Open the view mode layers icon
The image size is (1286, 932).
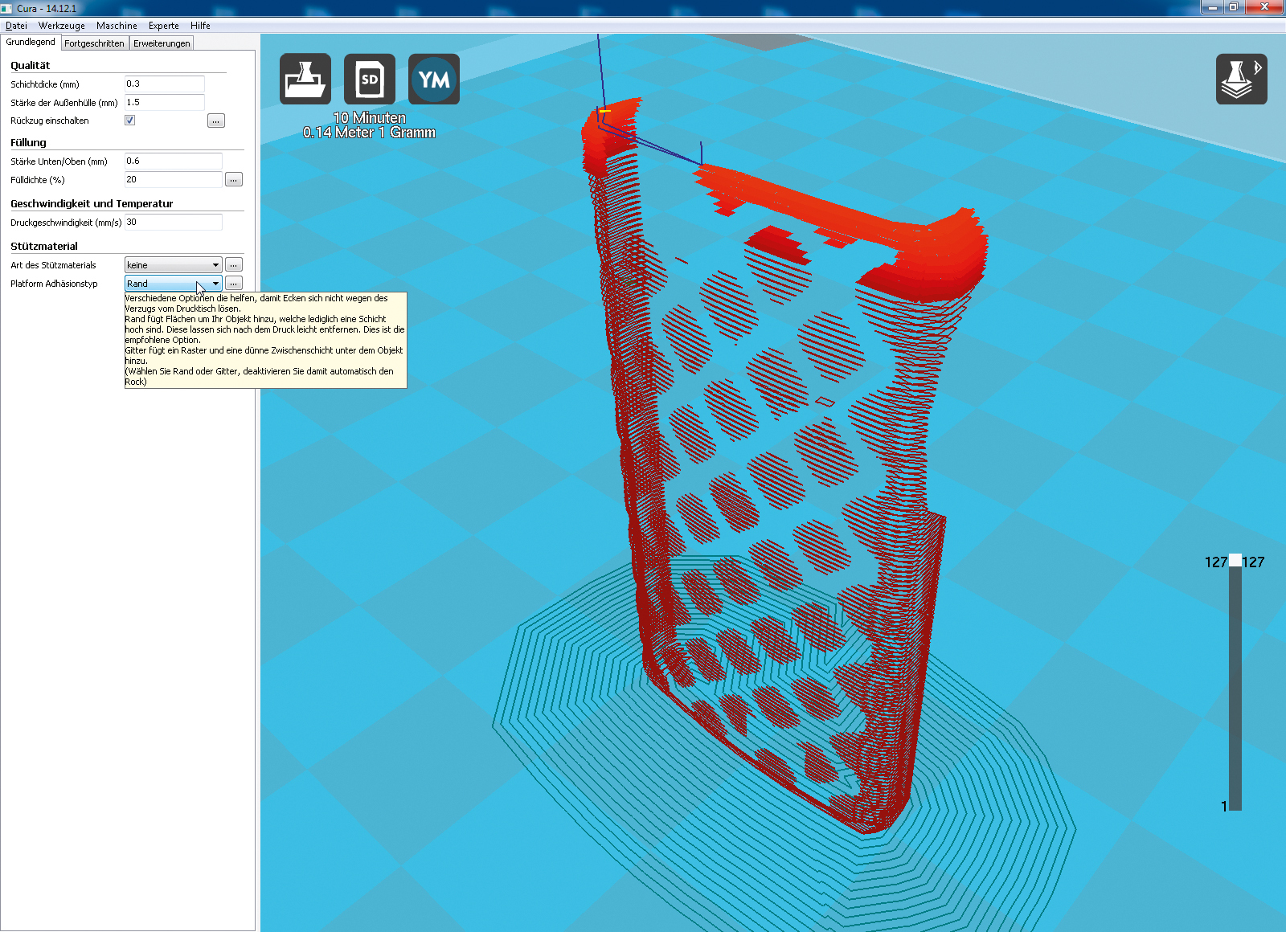pyautogui.click(x=1241, y=79)
